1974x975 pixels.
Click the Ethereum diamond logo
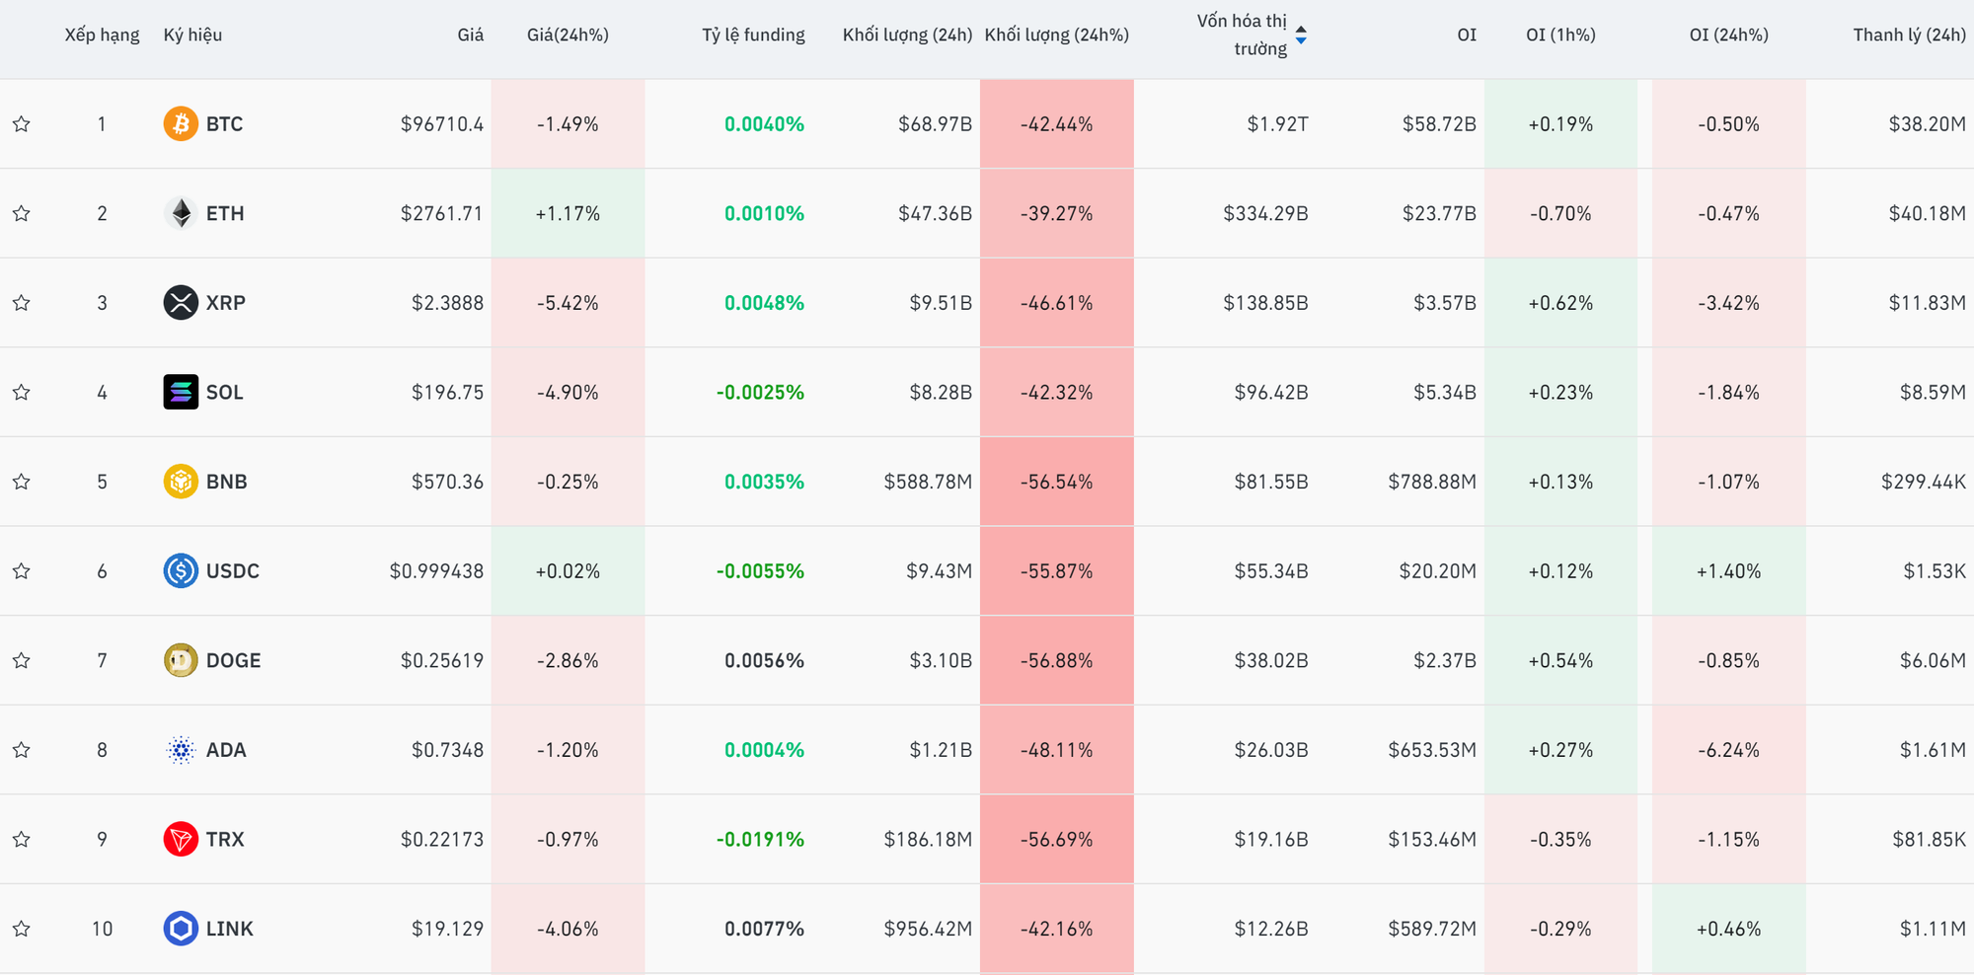[181, 213]
